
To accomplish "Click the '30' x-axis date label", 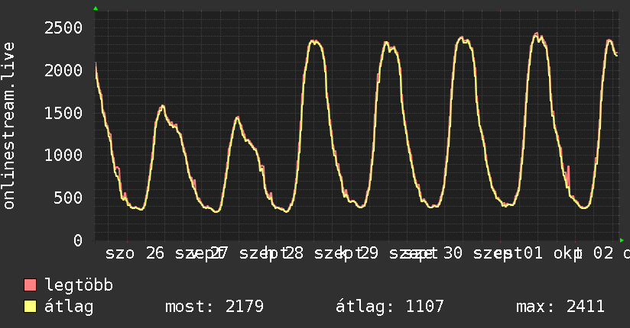I will tap(453, 253).
